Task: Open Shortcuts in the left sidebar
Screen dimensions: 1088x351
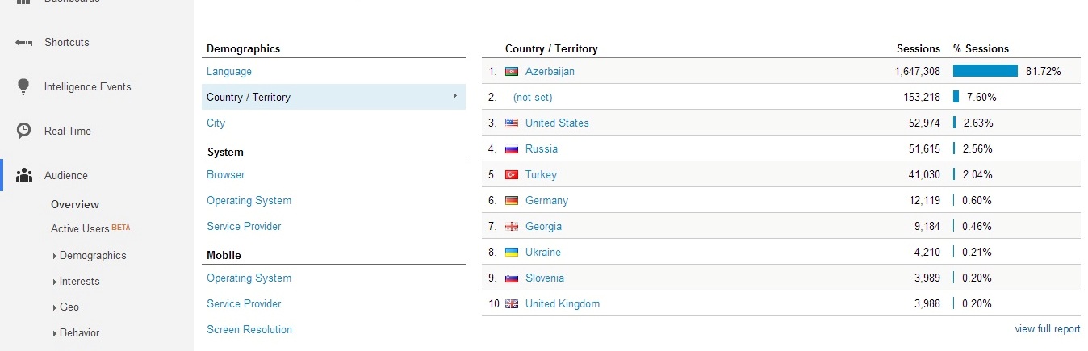Action: tap(66, 42)
